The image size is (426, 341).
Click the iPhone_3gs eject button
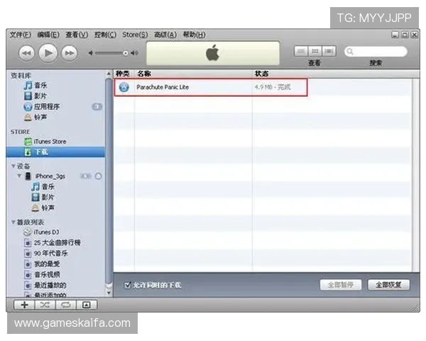[99, 176]
